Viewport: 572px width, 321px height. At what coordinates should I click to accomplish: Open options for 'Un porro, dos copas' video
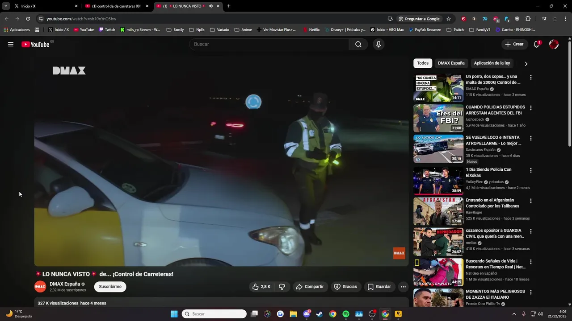(x=531, y=77)
